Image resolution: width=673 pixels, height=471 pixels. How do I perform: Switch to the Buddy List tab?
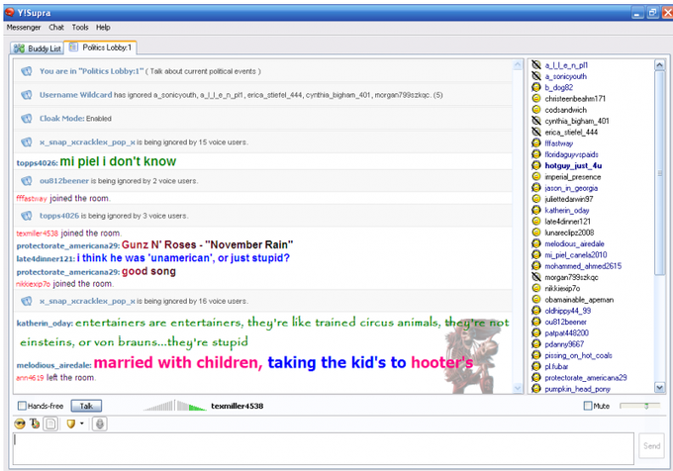(x=38, y=48)
